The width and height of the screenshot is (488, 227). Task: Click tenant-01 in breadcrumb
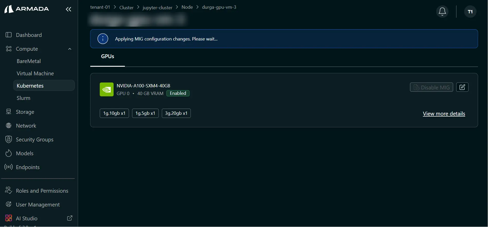(x=100, y=7)
